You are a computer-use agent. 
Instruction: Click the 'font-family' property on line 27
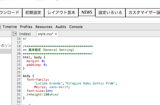click(37, 80)
